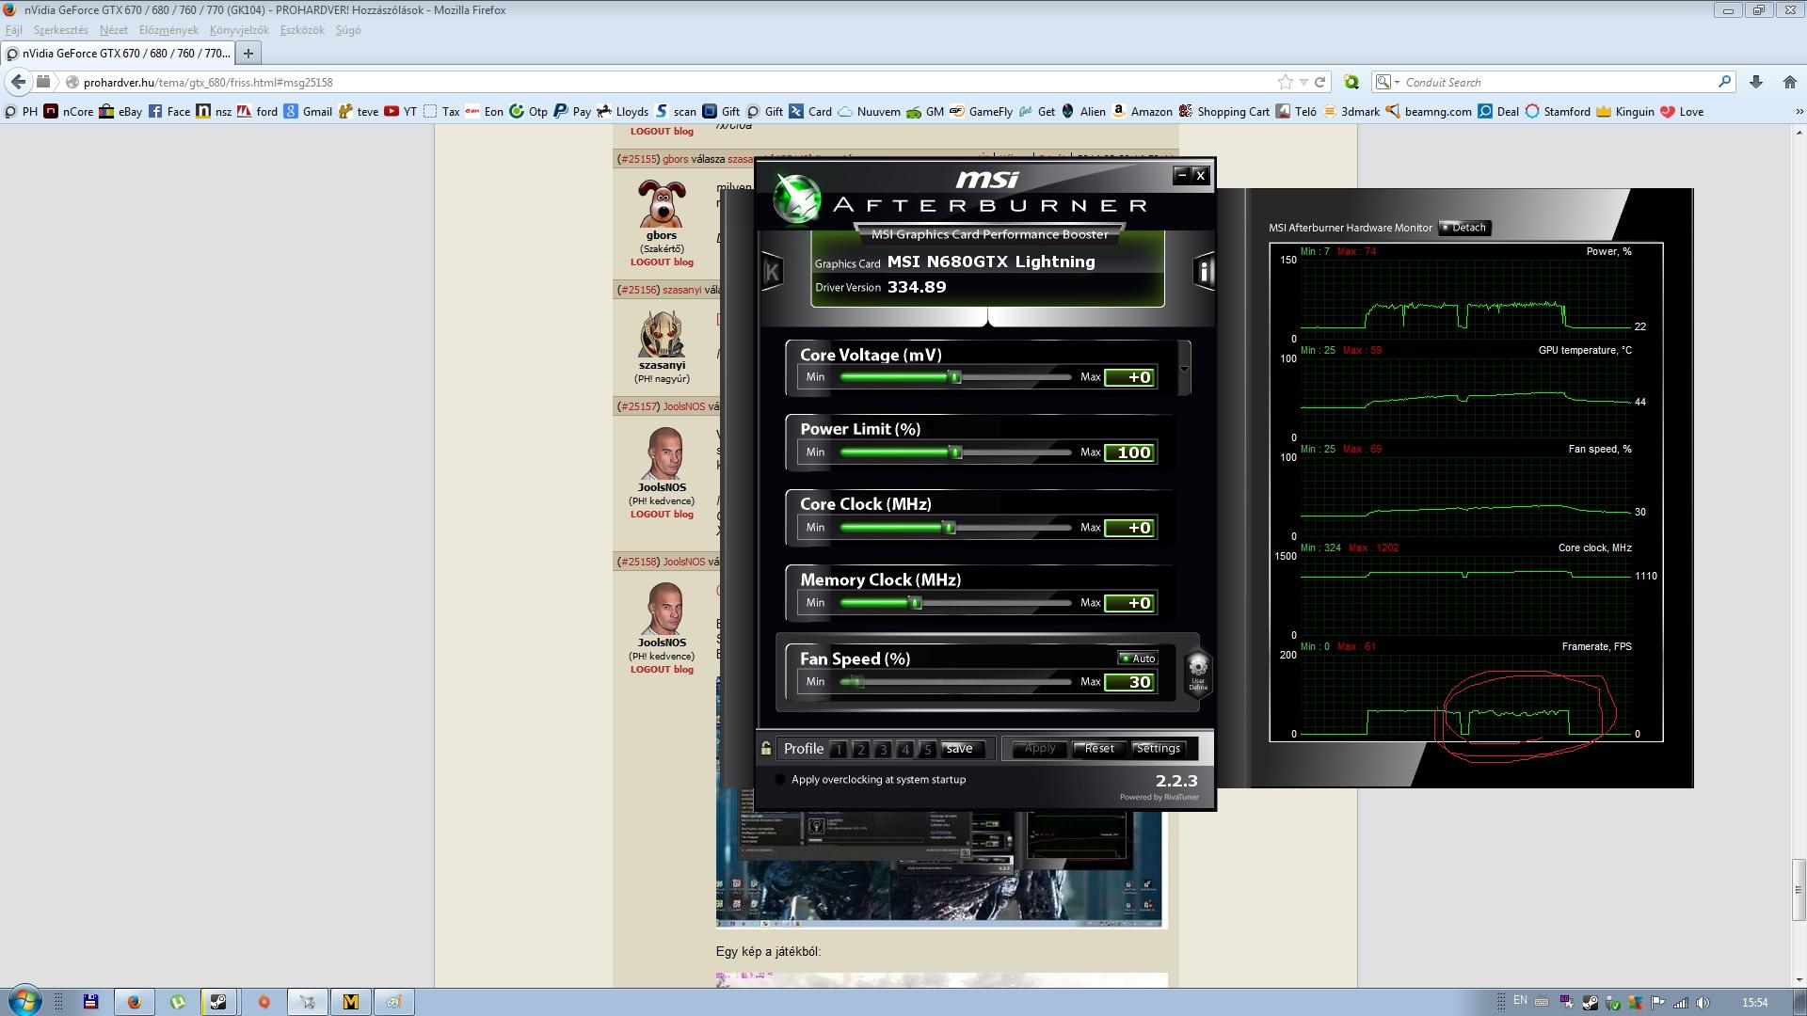Image resolution: width=1807 pixels, height=1016 pixels.
Task: Click the Apply button in Afterburner
Action: tap(1039, 749)
